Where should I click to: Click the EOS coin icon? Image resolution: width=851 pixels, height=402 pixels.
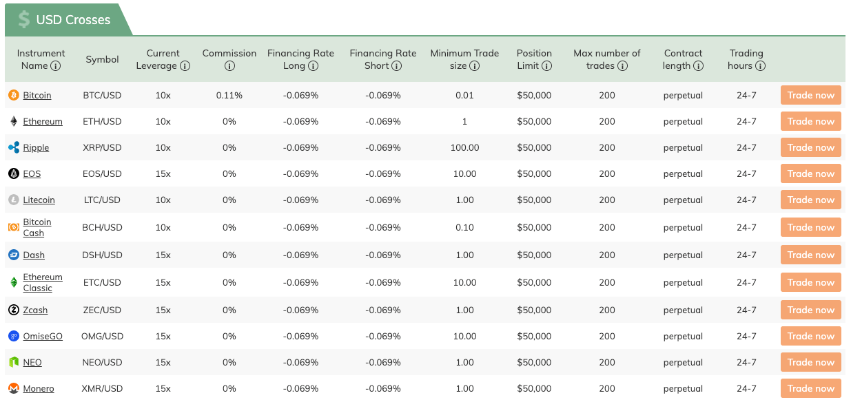pos(14,173)
